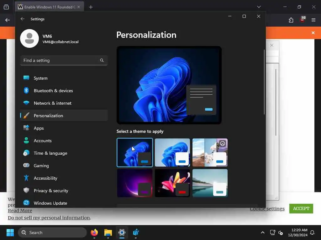
Task: Open Privacy & security settings
Action: pos(64,191)
